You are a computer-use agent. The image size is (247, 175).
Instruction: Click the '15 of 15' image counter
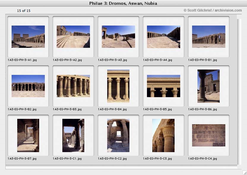click(x=24, y=11)
